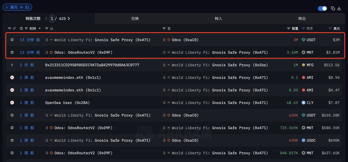The image size is (348, 162).
Task: Click the Odos logo in the 3M row recipient
Action: pos(169,40)
